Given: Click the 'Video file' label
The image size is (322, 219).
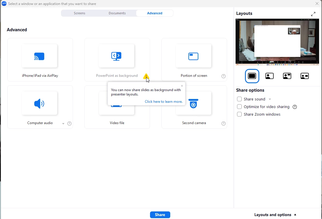Looking at the screenshot, I should click(117, 123).
